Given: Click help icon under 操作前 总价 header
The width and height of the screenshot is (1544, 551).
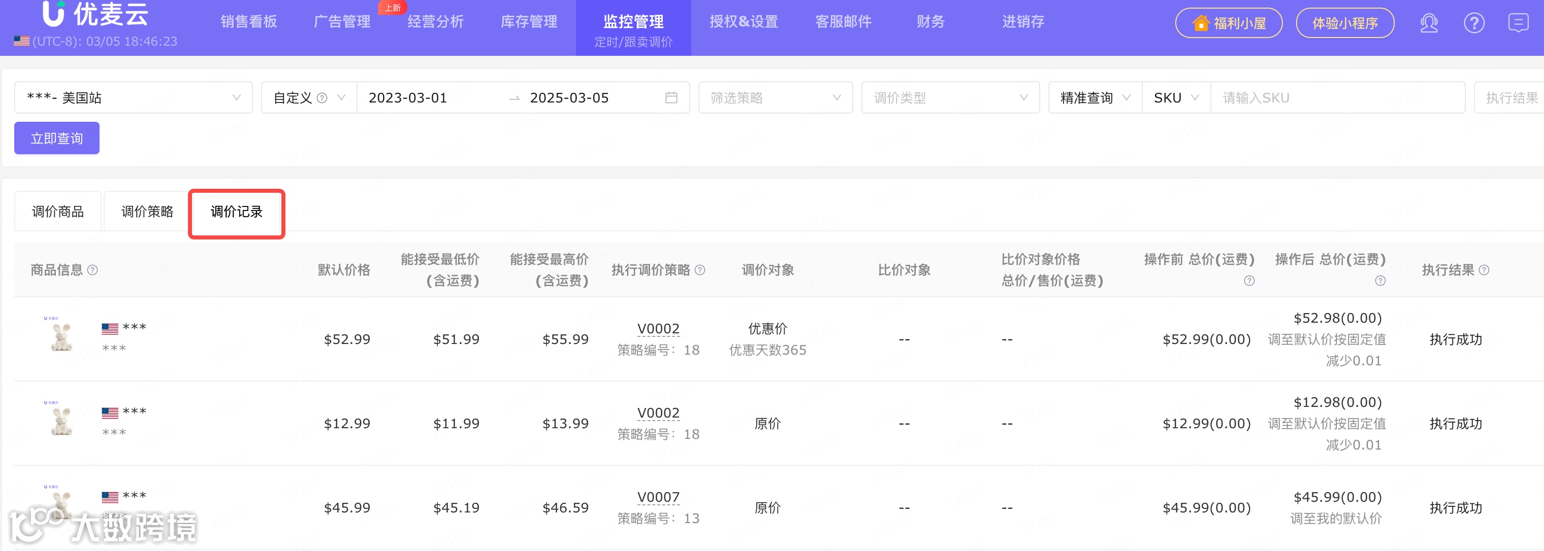Looking at the screenshot, I should point(1249,281).
